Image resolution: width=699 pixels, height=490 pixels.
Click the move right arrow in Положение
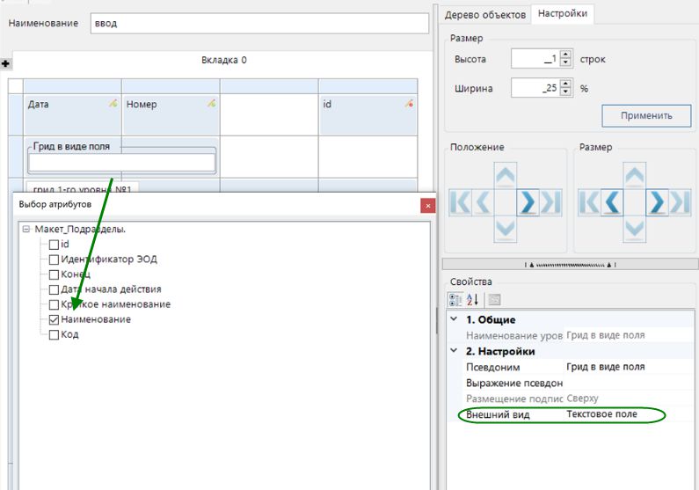point(528,202)
